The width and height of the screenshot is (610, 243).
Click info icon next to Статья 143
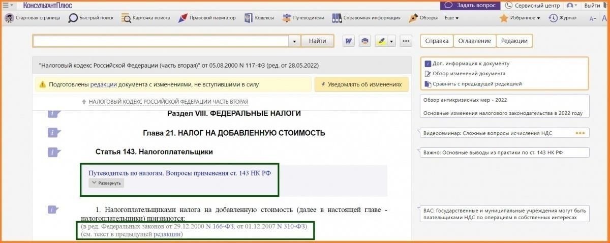tap(53, 151)
